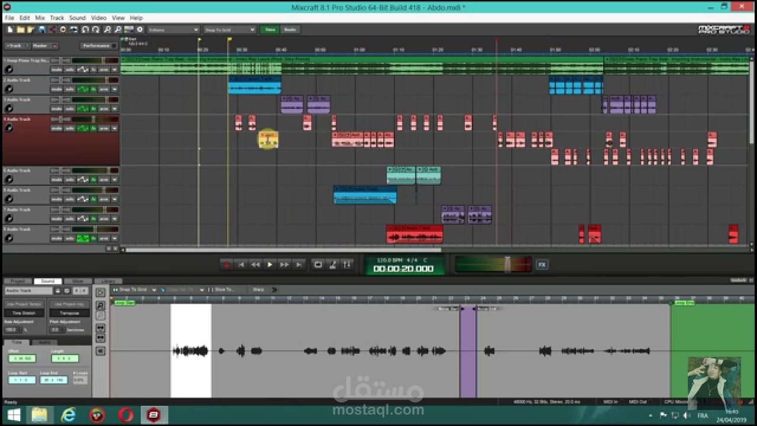Toggle automation button on track 8
The width and height of the screenshot is (757, 426).
(x=83, y=238)
